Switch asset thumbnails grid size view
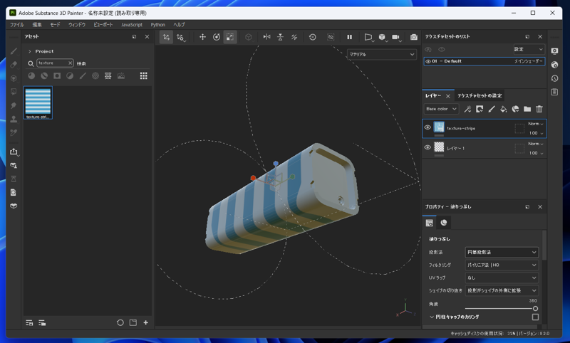This screenshot has width=570, height=343. pos(144,76)
